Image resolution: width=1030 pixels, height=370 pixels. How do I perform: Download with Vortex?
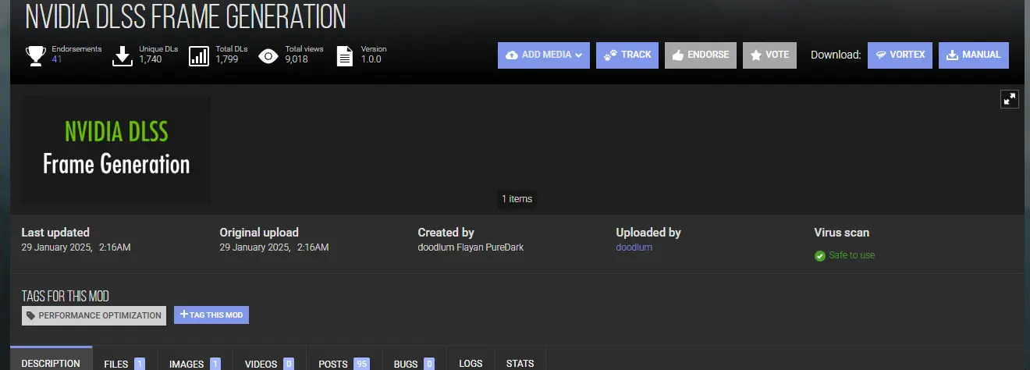coord(900,55)
